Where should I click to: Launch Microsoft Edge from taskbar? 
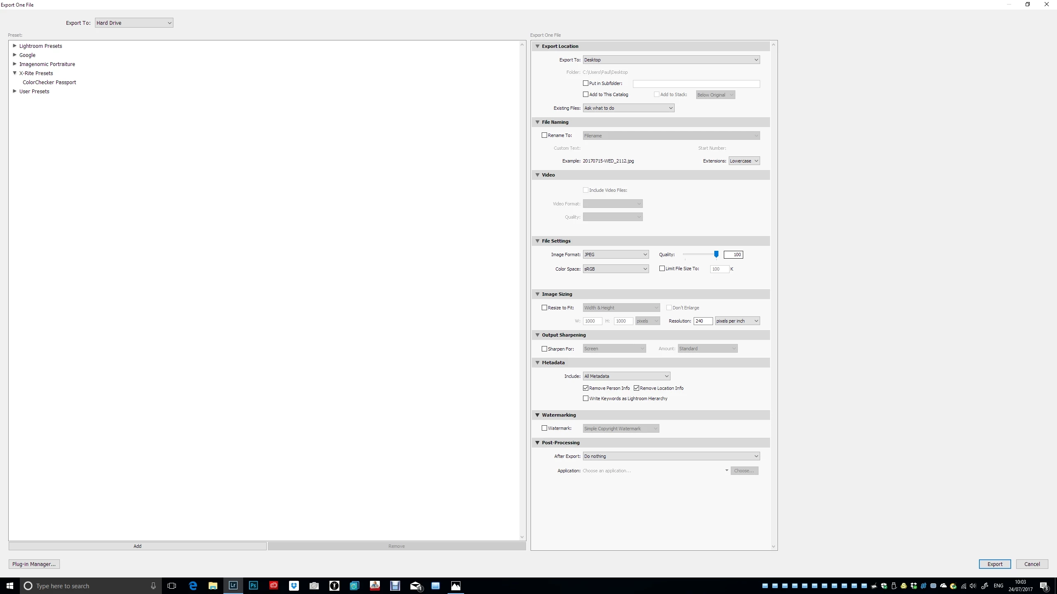coord(193,585)
